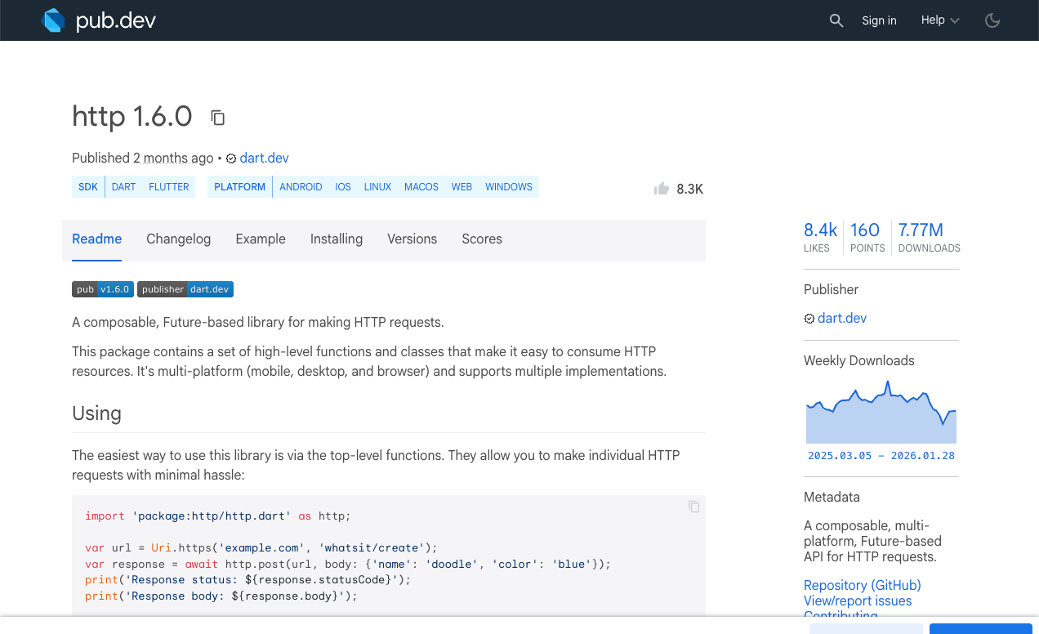Click the Weekly Downloads chart

point(881,412)
